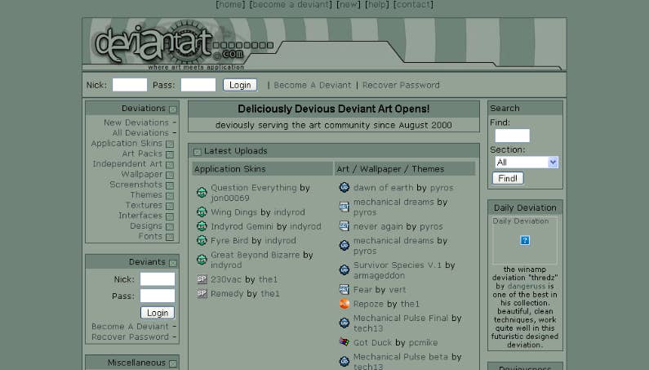Collapse the Devians login panel box
The height and width of the screenshot is (370, 649).
(173, 263)
